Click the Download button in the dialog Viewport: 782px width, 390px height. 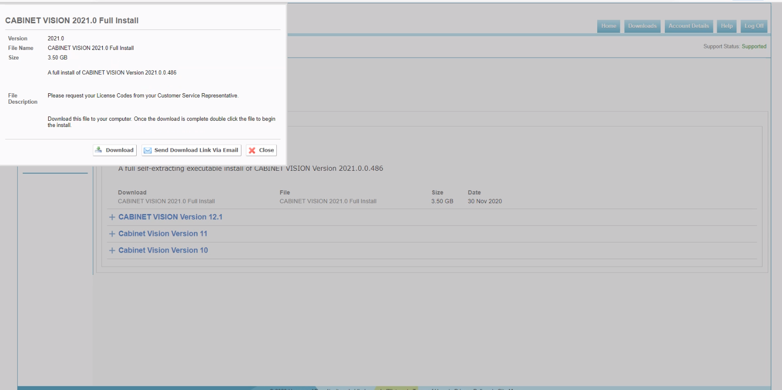pos(115,150)
